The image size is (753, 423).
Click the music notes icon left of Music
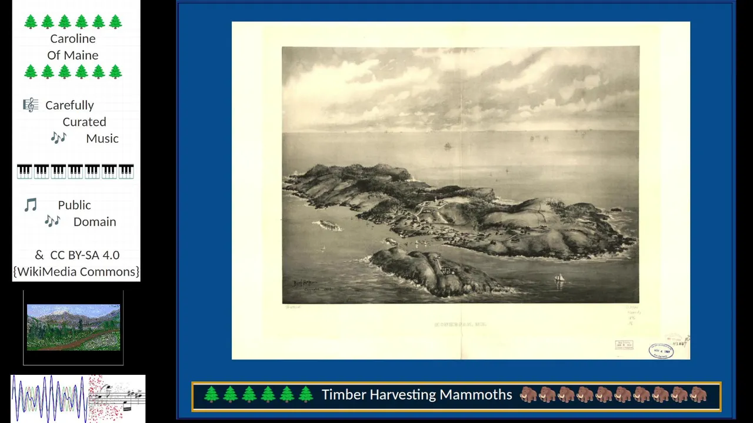58,138
